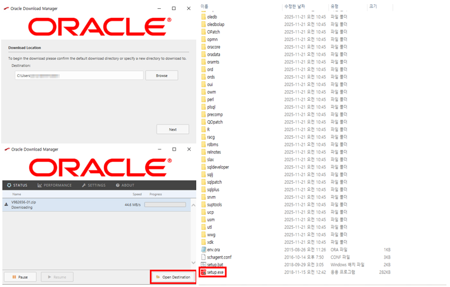Select the OPatch folder icon
This screenshot has width=450, height=287.
point(203,31)
